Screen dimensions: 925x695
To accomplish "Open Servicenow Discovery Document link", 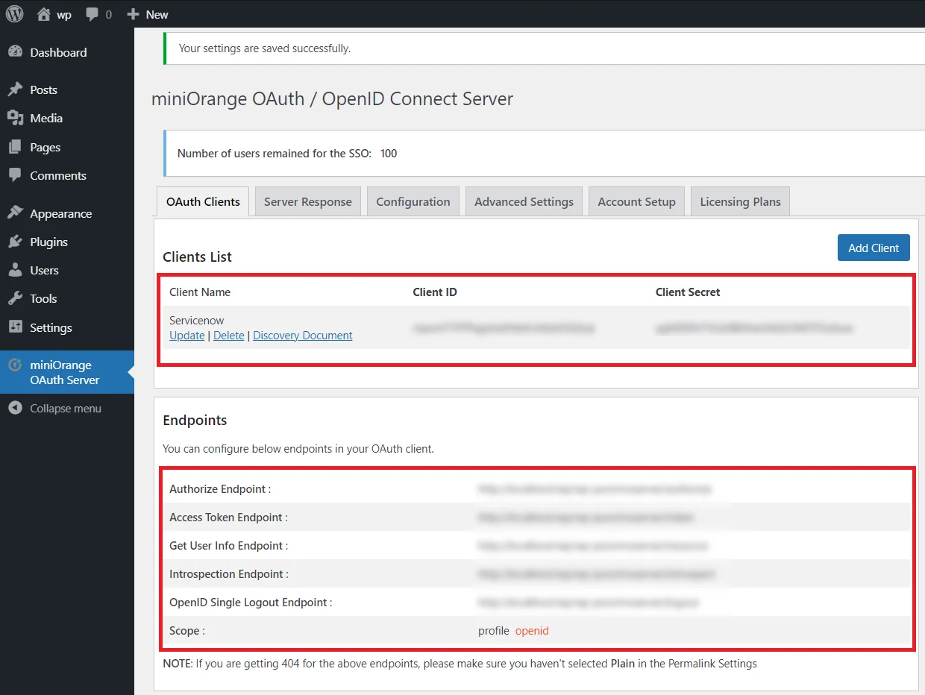I will tap(303, 336).
